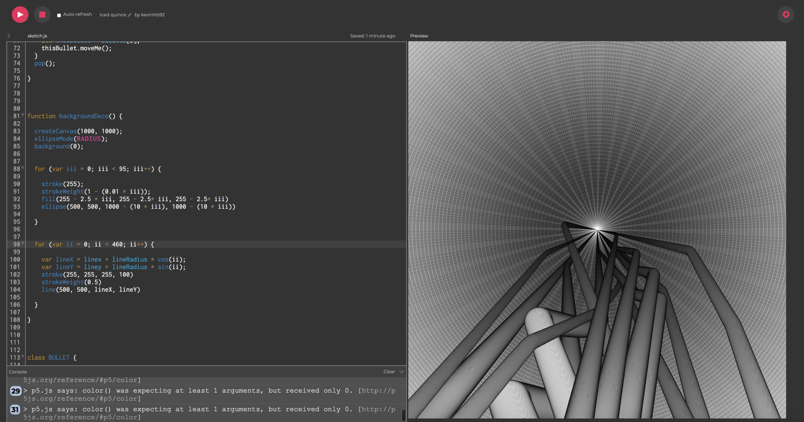
Task: Click the Console panel label to focus
Action: click(17, 372)
